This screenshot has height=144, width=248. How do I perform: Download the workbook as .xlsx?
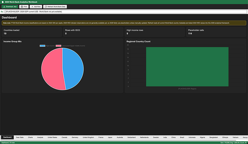click(10, 7)
